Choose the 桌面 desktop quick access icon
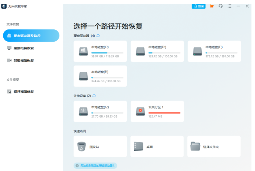The height and width of the screenshot is (171, 255). [x=138, y=147]
